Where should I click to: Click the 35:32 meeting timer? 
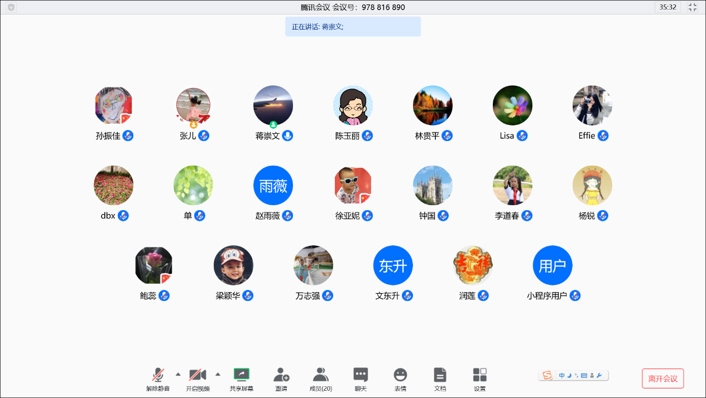(668, 7)
